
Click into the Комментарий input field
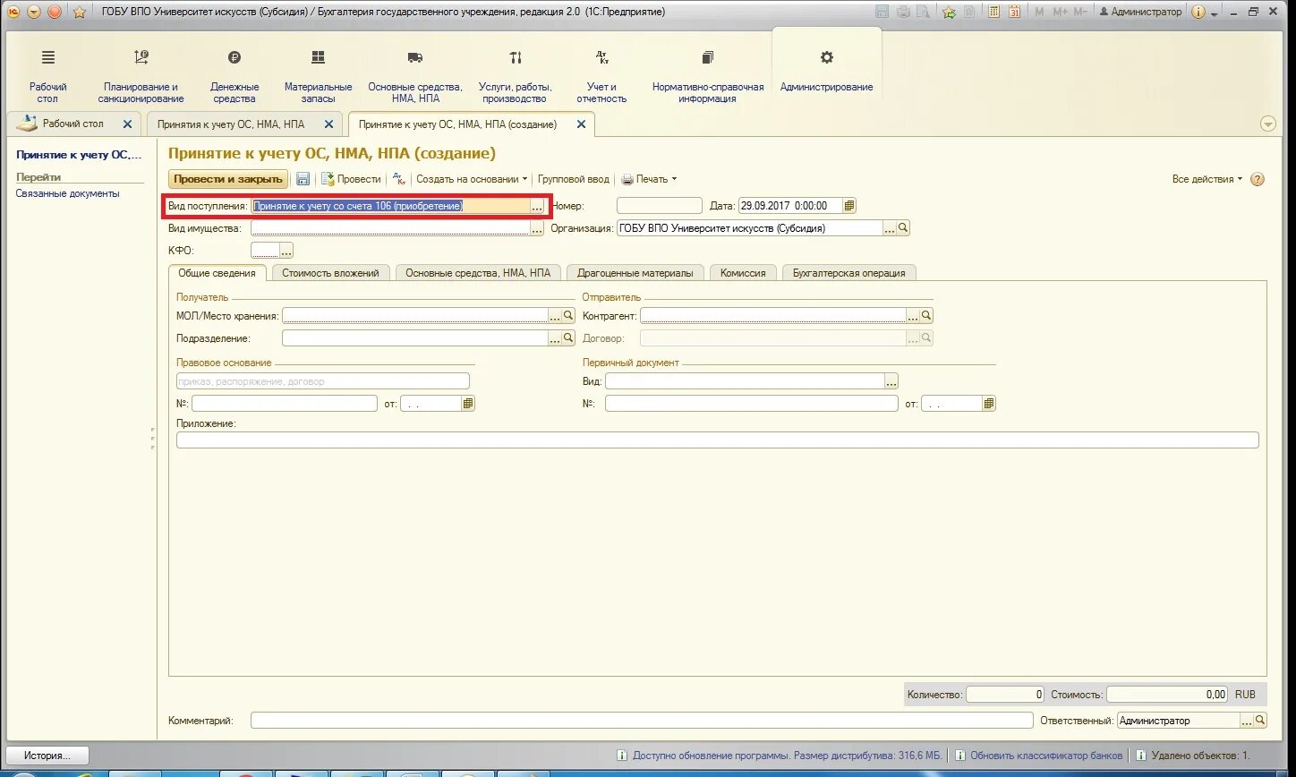click(x=642, y=721)
